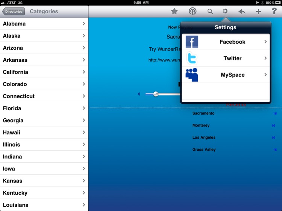Play recent station Monterey
Screen dimensions: 282x211
pyautogui.click(x=201, y=125)
